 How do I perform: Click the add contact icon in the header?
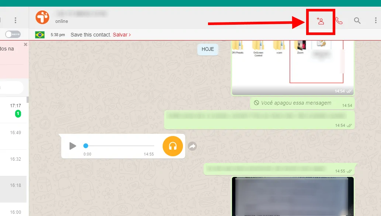click(x=320, y=21)
